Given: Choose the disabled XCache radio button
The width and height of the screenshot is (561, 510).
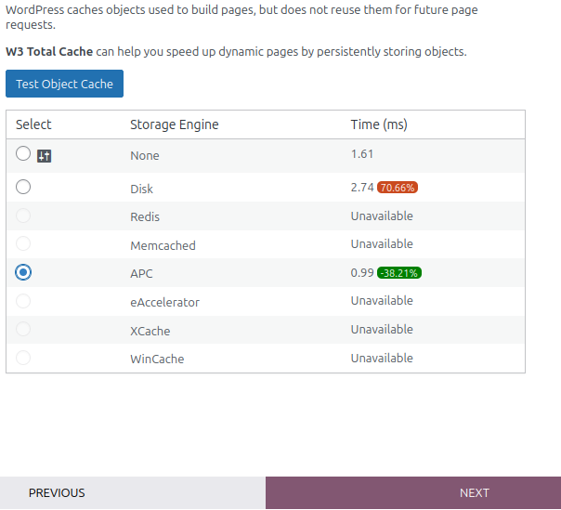Looking at the screenshot, I should [23, 329].
